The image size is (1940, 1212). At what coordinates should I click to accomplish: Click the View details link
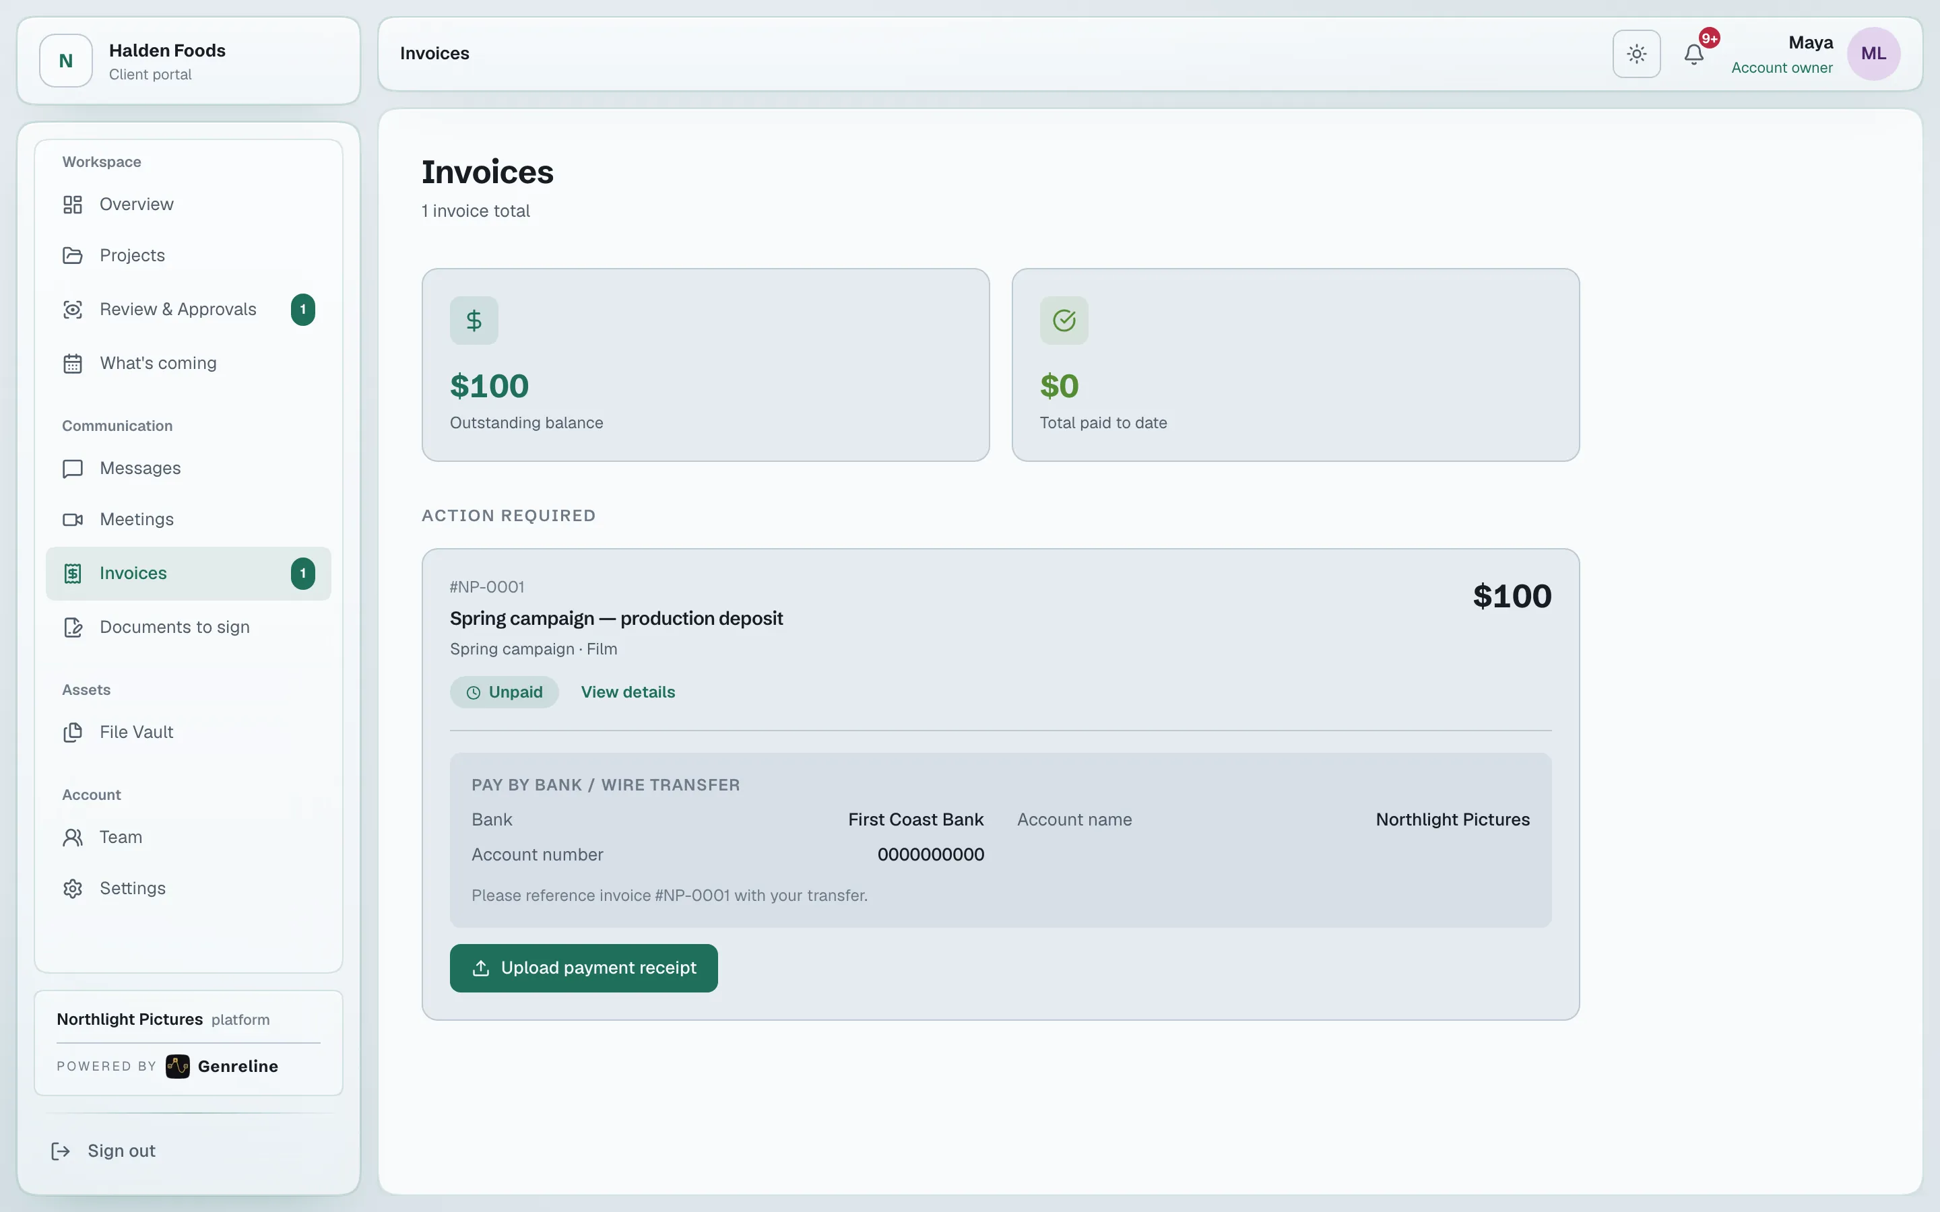628,693
